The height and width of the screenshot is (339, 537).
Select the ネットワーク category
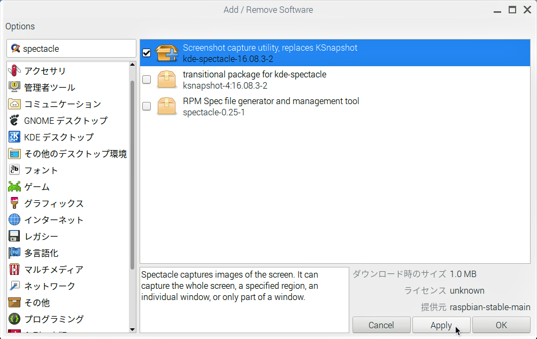[x=68, y=286]
